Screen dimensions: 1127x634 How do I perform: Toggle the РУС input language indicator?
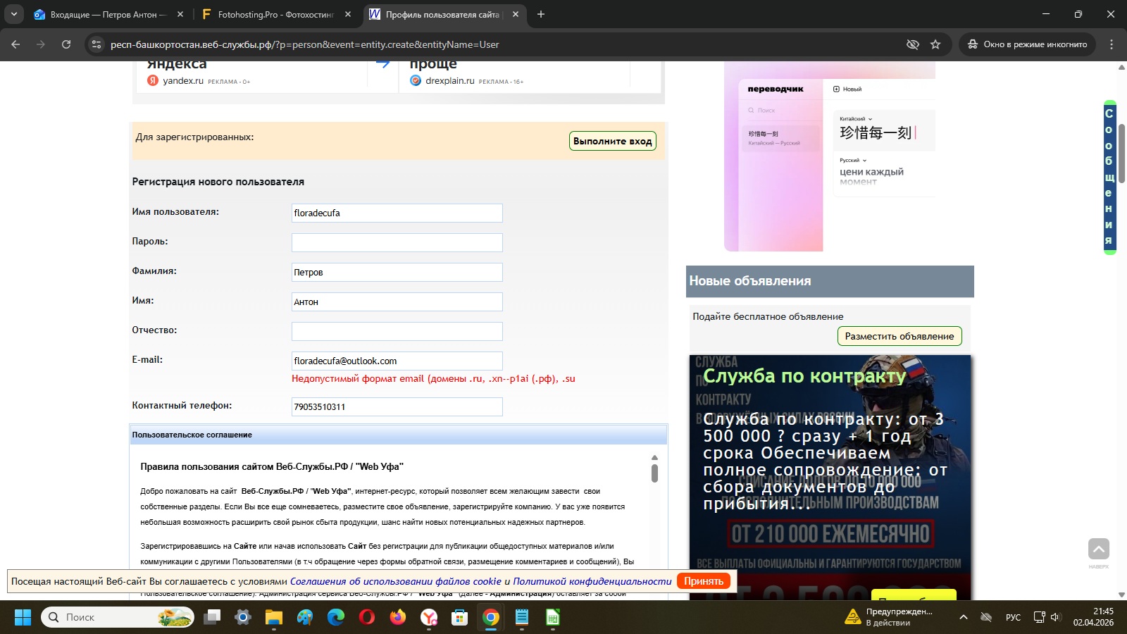pos(1013,617)
